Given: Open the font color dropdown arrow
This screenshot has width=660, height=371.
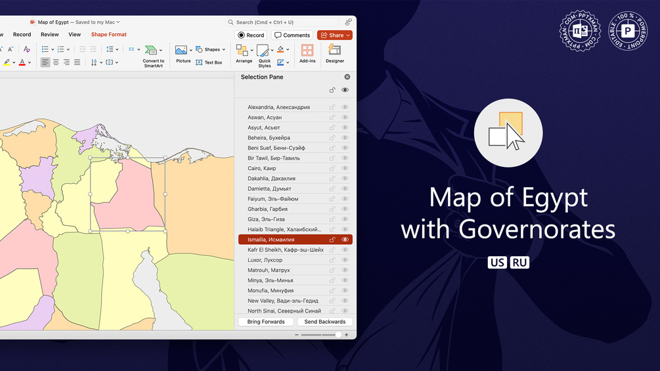Looking at the screenshot, I should [x=30, y=62].
